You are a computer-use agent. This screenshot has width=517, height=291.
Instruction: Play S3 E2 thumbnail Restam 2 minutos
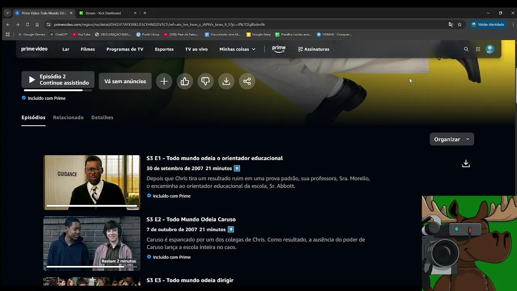92,243
